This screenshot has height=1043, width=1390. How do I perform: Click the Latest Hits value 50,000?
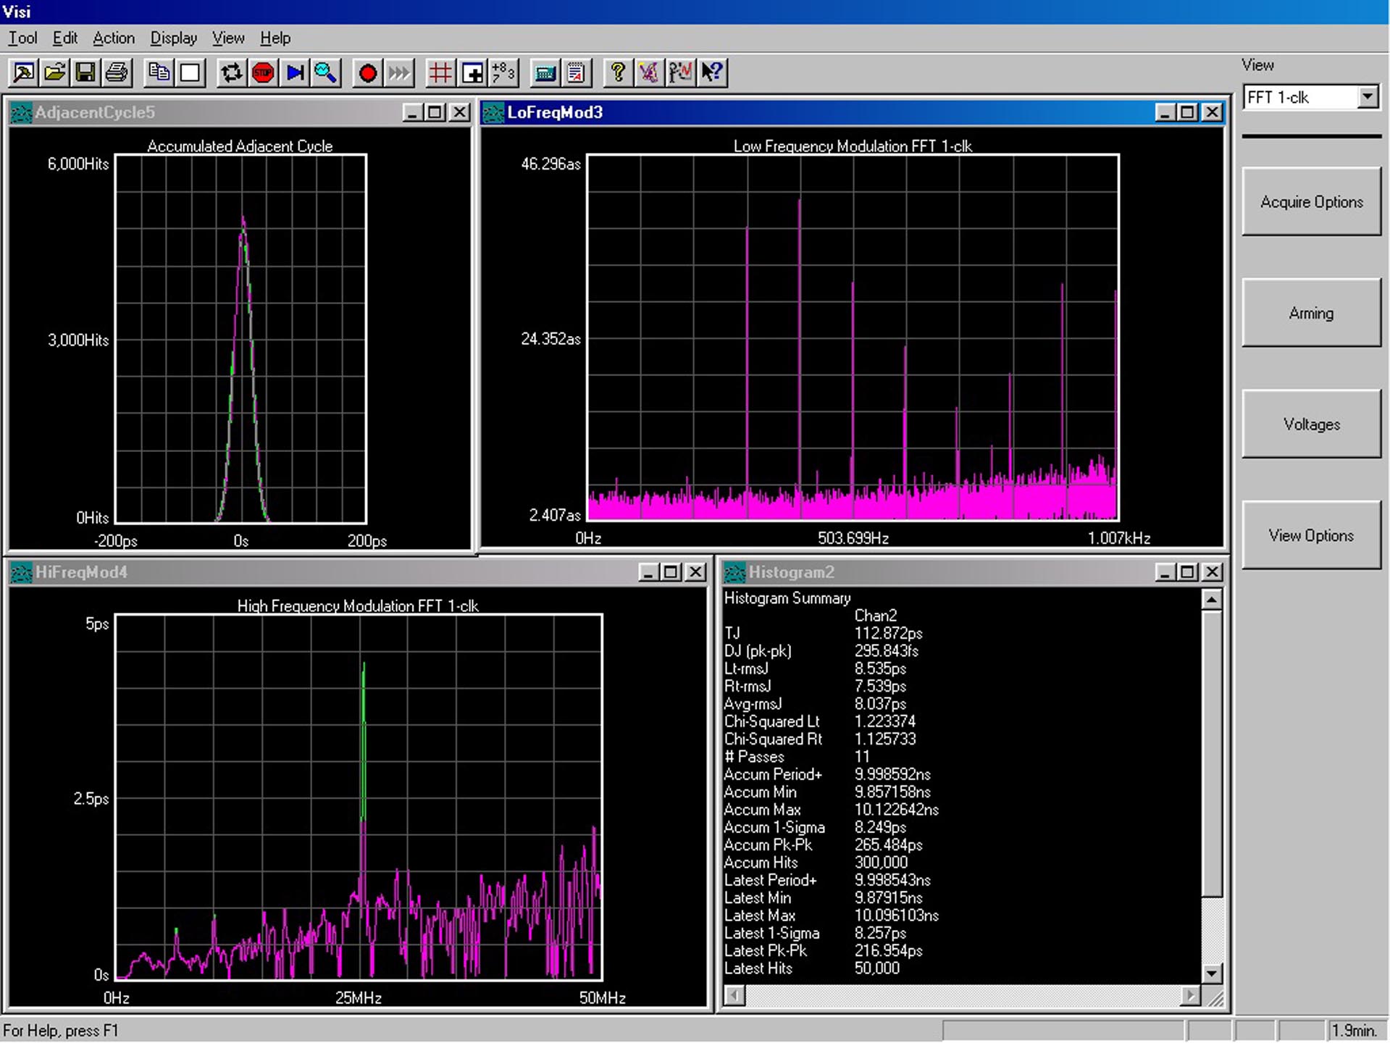[x=877, y=968]
